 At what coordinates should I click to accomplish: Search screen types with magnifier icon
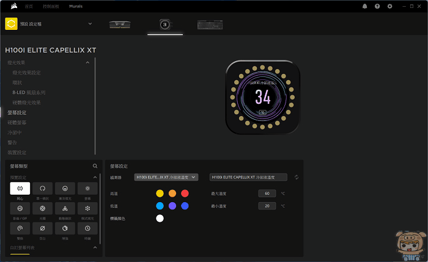[x=95, y=166]
